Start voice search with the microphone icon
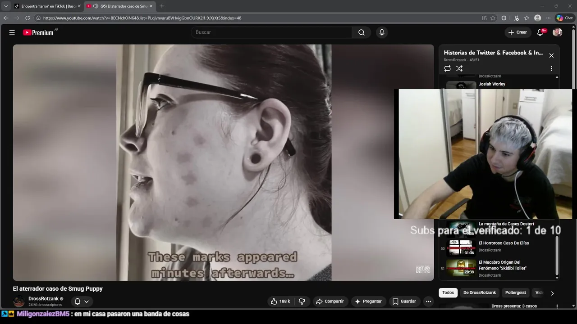 click(x=382, y=32)
